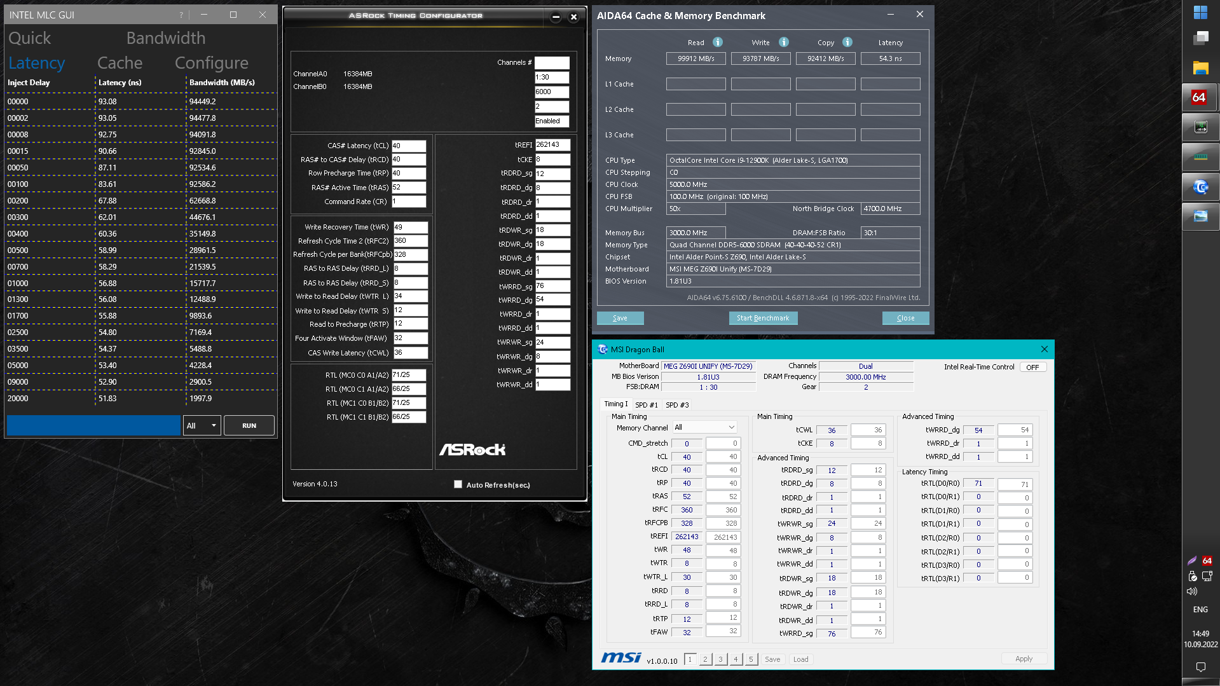Open the Configure tab in MLC
The width and height of the screenshot is (1220, 686).
tap(212, 63)
